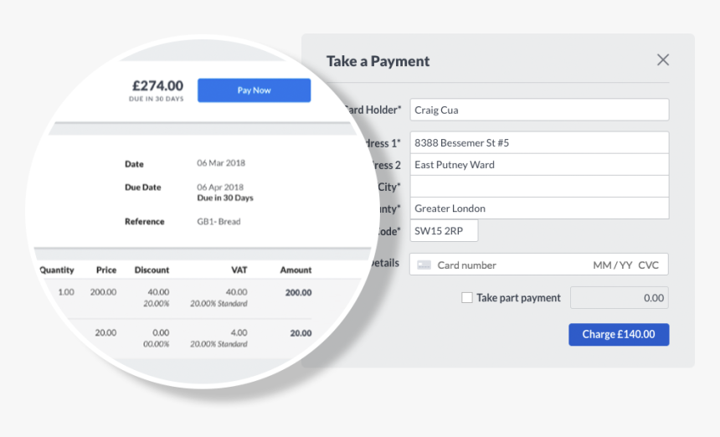Click the Address 1 field showing 8388 Bessemer

[539, 142]
